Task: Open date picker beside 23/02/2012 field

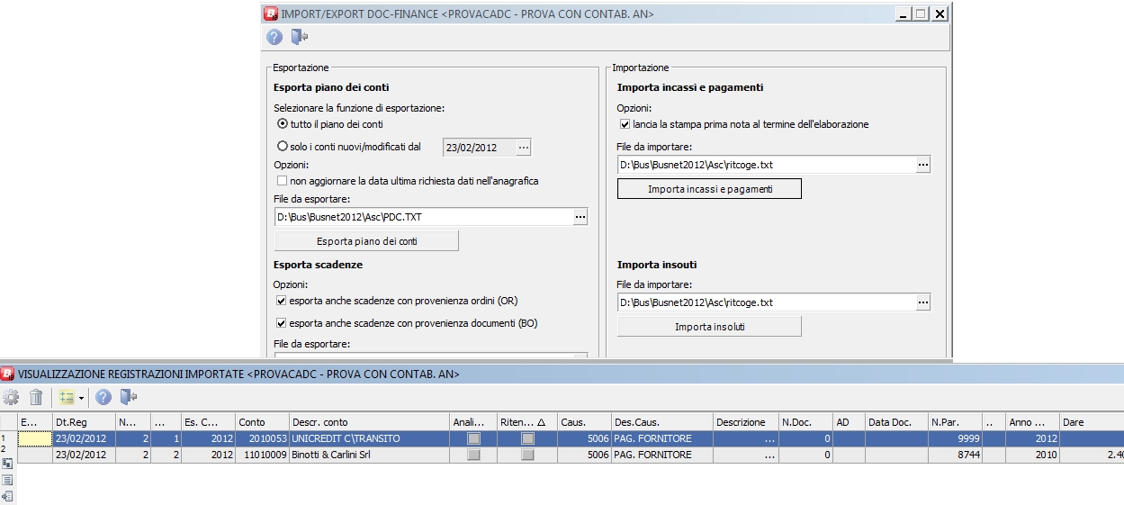Action: (x=524, y=147)
